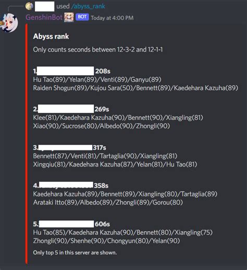Select the rank 4 entry showing 358s

[71, 185]
